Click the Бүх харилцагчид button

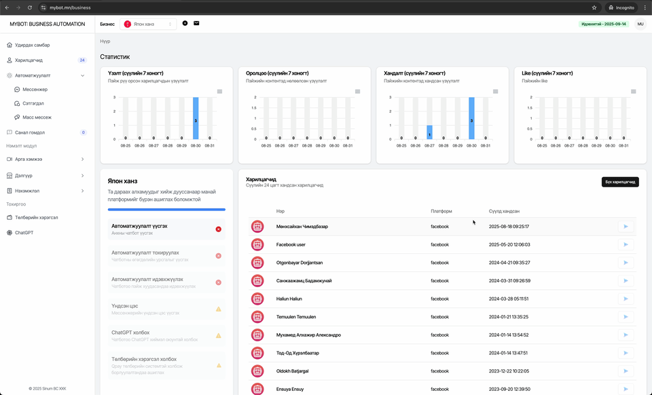619,182
